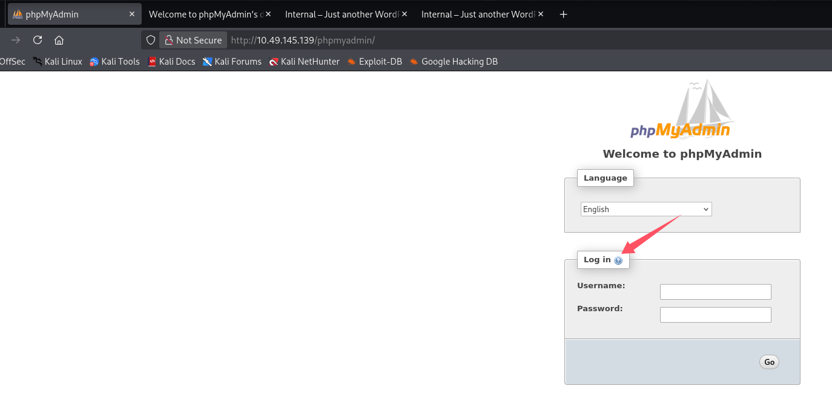Screen dimensions: 832x397
Task: Focus the Password input field
Action: [x=715, y=315]
